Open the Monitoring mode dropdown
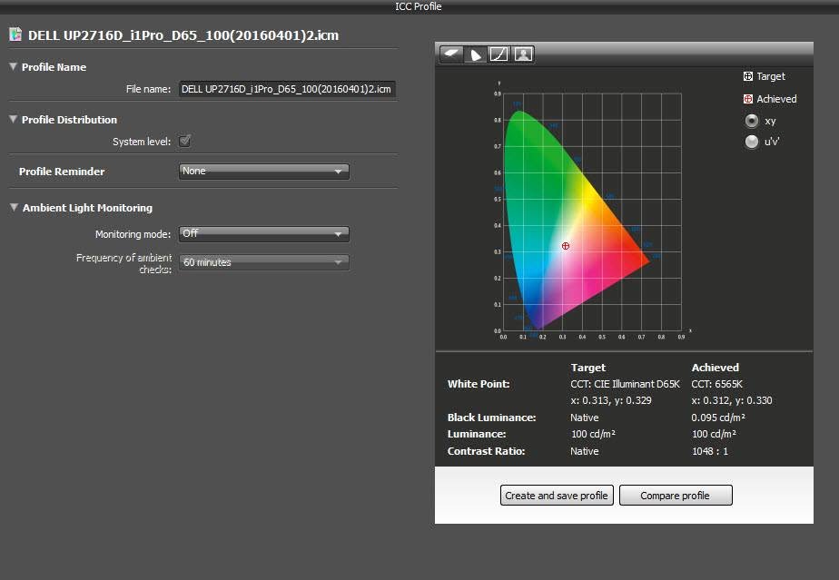Image resolution: width=839 pixels, height=580 pixels. 264,234
